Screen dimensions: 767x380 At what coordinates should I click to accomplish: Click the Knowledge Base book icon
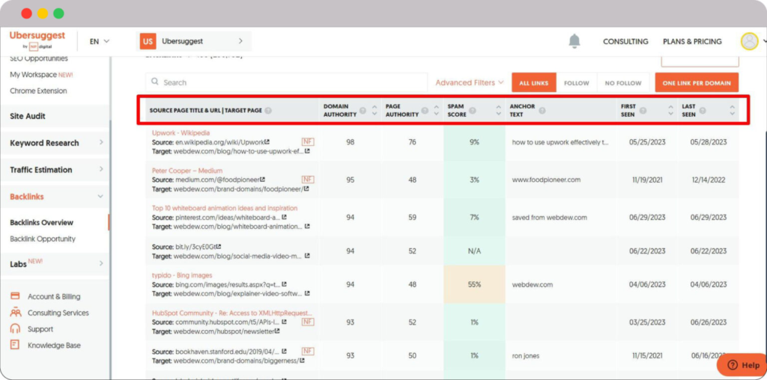[15, 345]
